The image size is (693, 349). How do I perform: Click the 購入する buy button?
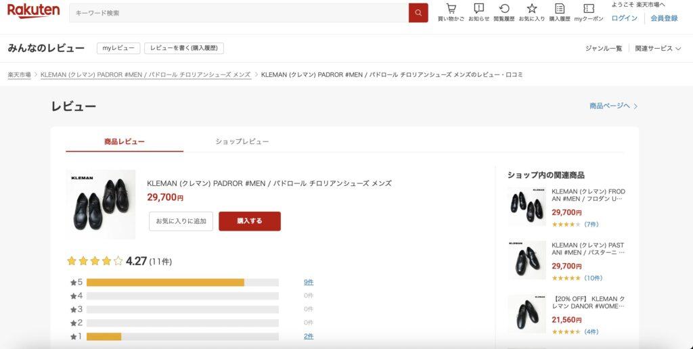250,221
